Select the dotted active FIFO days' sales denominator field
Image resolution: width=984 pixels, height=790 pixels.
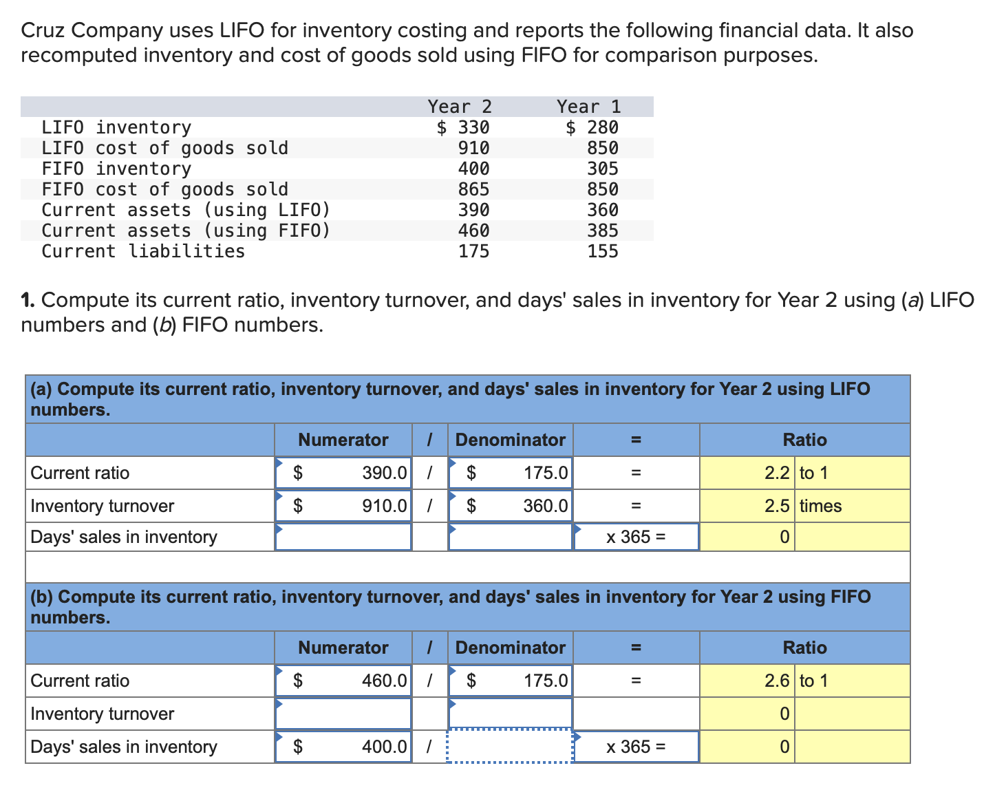pos(510,746)
